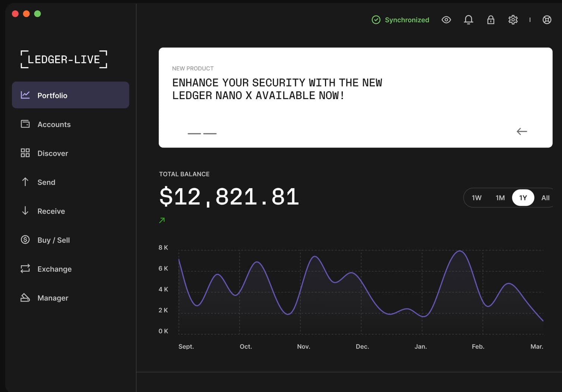Open the Portfolio section in sidebar
This screenshot has width=562, height=392.
click(70, 95)
